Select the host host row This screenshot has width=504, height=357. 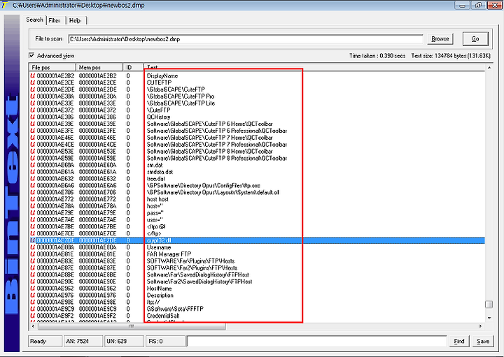[x=257, y=199]
